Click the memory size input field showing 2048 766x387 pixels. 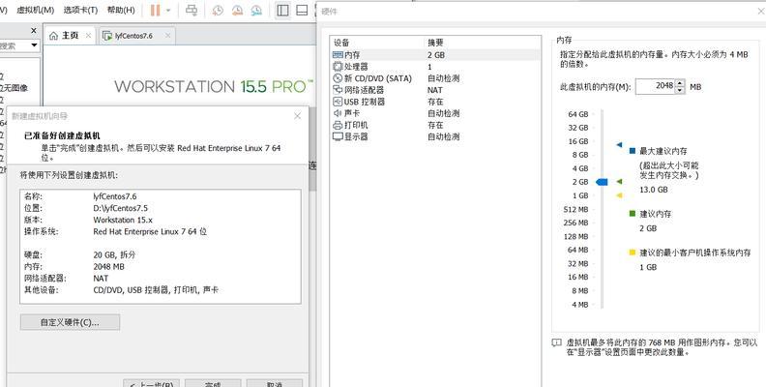pyautogui.click(x=655, y=86)
